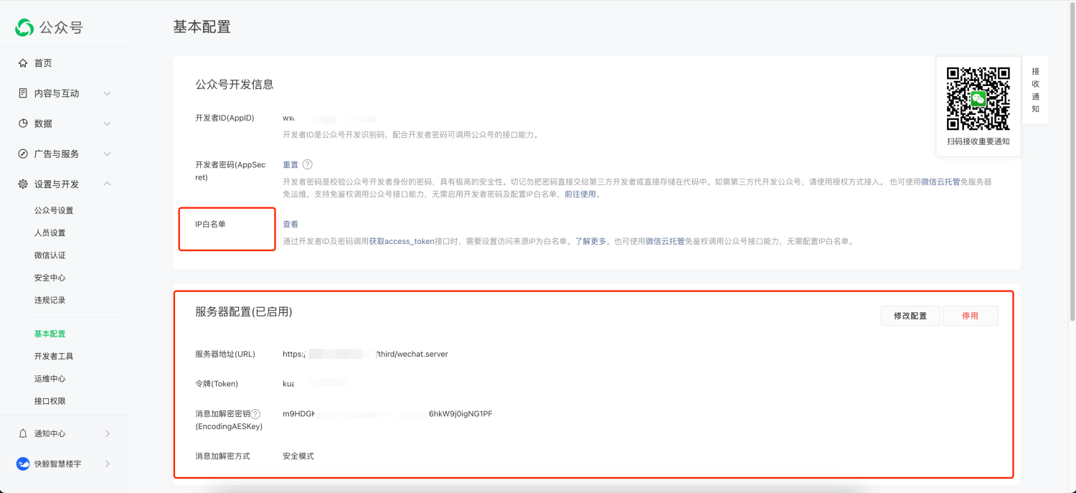The height and width of the screenshot is (493, 1076).
Task: Open 违规记录 in the sidebar
Action: [50, 300]
